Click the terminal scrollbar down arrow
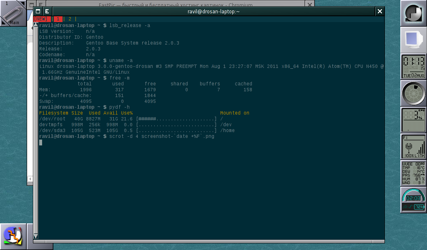Image resolution: width=427 pixels, height=250 pixels. (x=36, y=236)
